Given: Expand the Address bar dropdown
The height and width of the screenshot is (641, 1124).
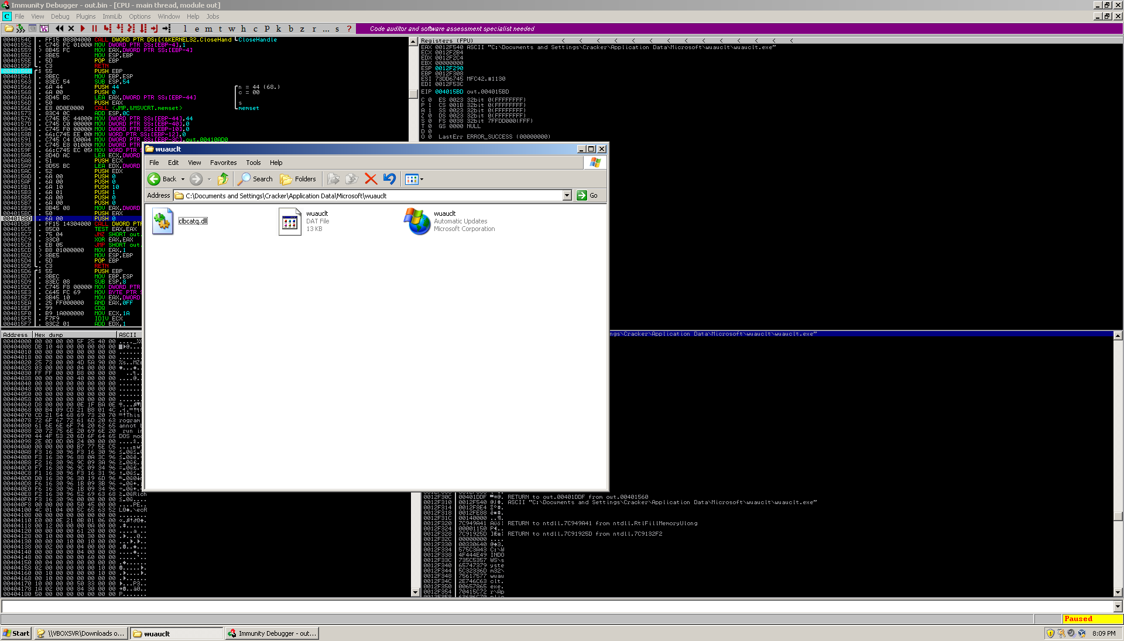Looking at the screenshot, I should point(567,195).
